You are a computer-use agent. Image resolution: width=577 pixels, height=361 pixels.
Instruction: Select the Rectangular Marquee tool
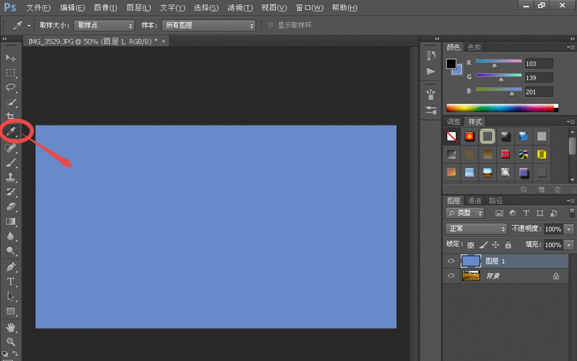pos(10,73)
